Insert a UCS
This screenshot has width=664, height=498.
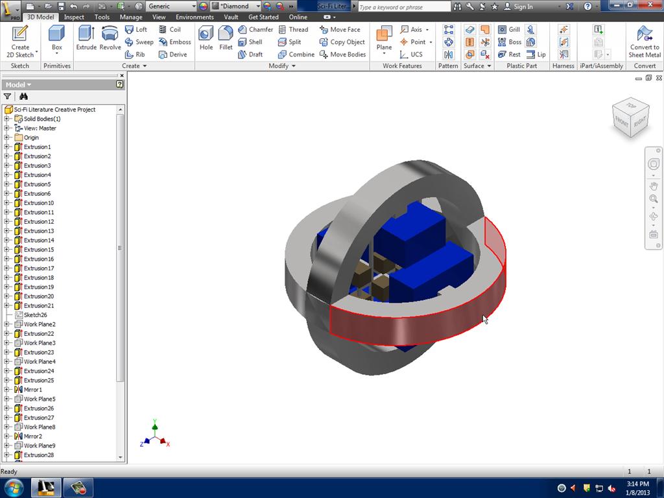[411, 54]
